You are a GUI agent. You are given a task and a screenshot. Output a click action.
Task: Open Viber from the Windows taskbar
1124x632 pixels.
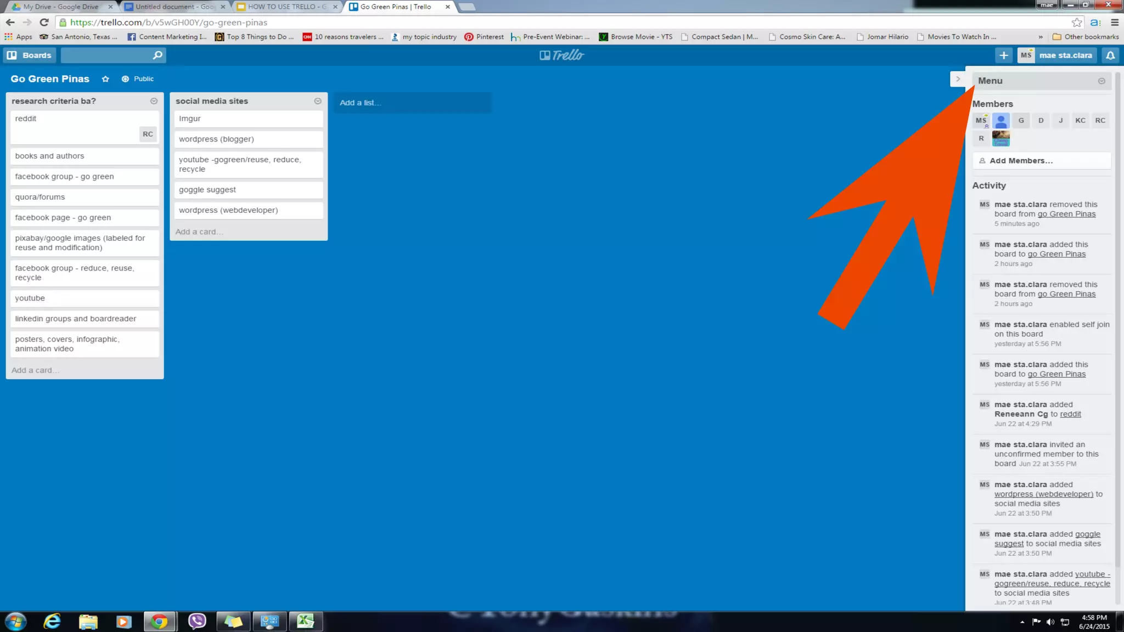pyautogui.click(x=196, y=621)
